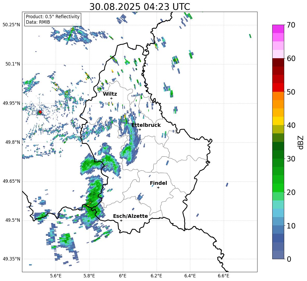Click the Ettelbruck cross marker

(x=140, y=129)
